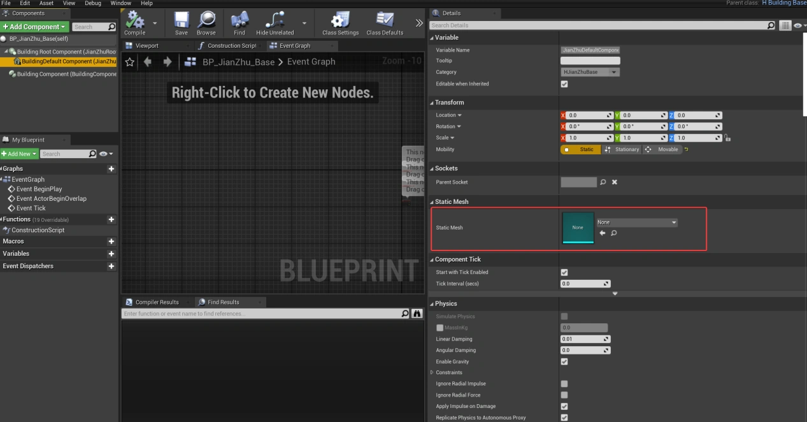Click search icon in Details search bar
This screenshot has height=422, width=807.
pos(771,25)
